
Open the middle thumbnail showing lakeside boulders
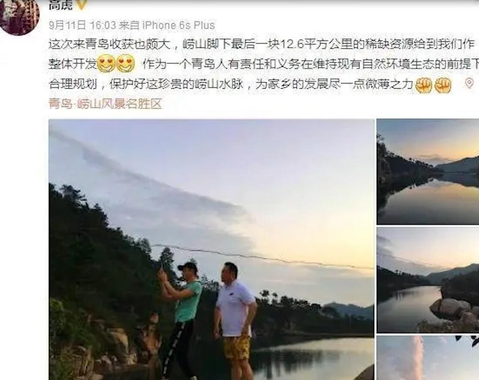(x=428, y=280)
